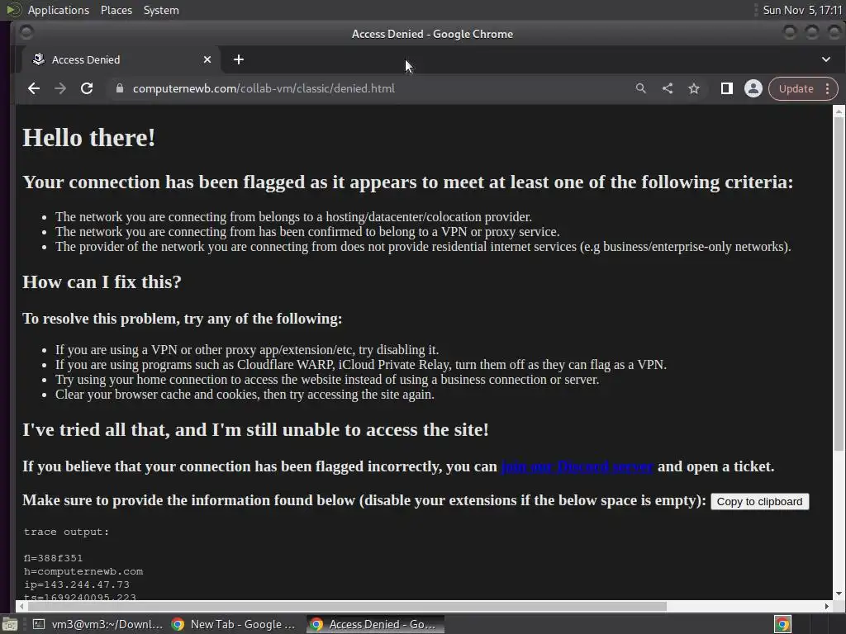Open the Places menu
This screenshot has height=634, width=846.
(116, 10)
